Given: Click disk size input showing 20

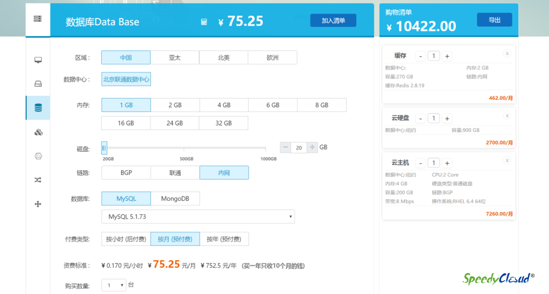Looking at the screenshot, I should (299, 147).
